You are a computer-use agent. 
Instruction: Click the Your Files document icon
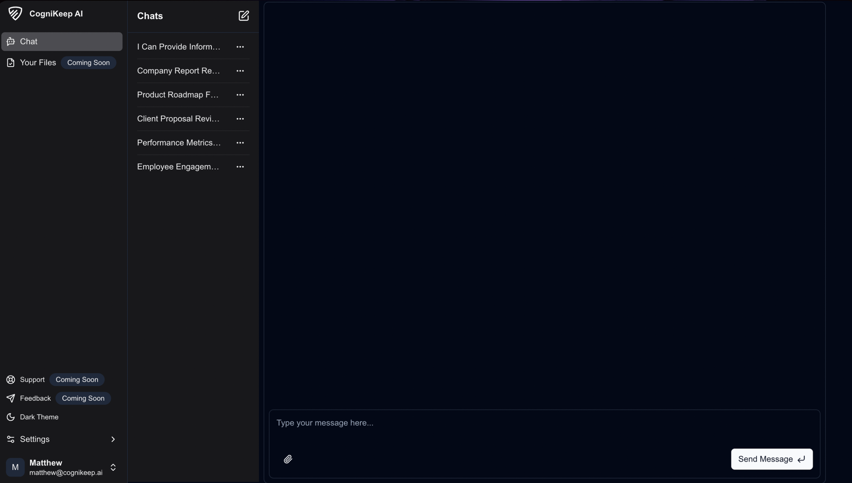click(x=10, y=63)
